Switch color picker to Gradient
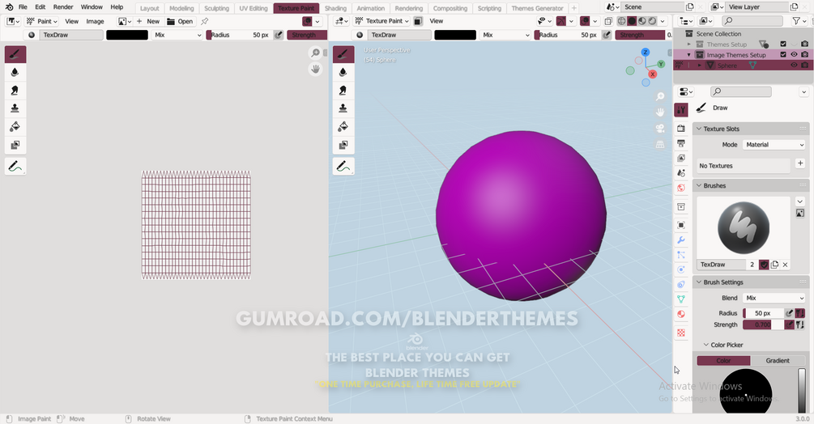This screenshot has height=424, width=814. click(x=778, y=360)
